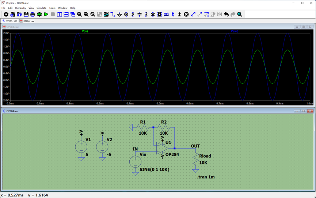Minimize the OP284.raw plot pane

[297, 27]
